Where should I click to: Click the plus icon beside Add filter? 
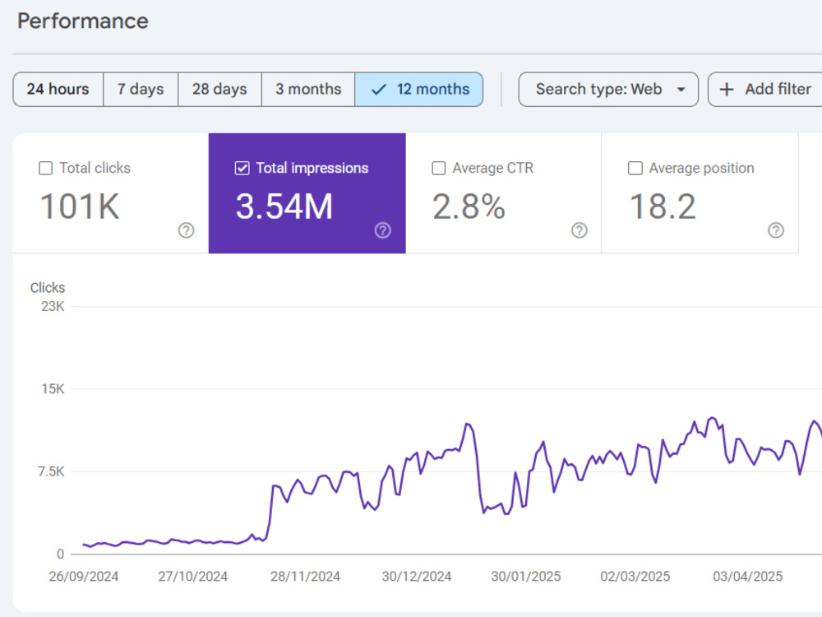coord(727,89)
